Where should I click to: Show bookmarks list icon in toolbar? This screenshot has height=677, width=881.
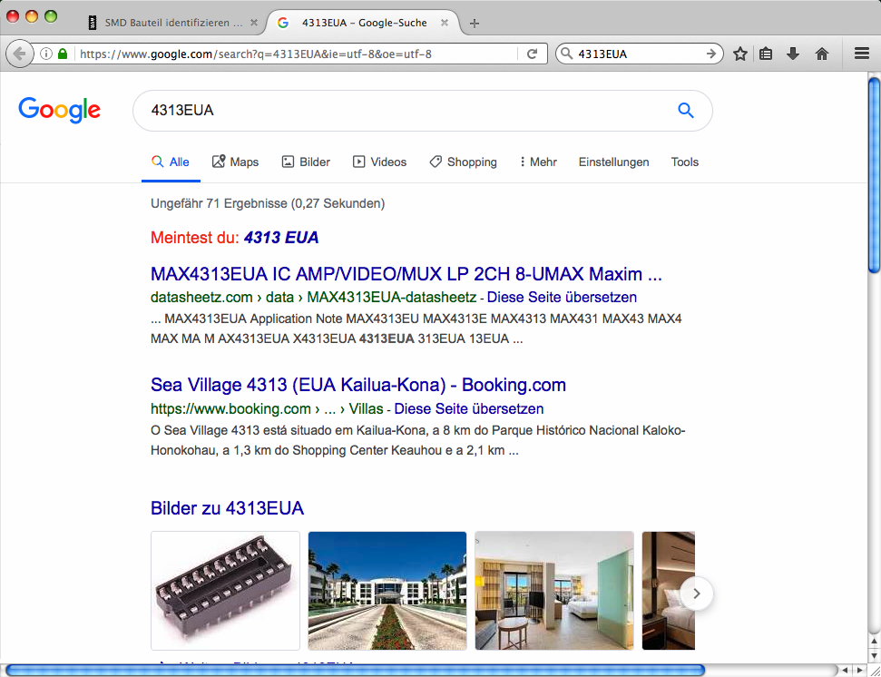coord(766,54)
